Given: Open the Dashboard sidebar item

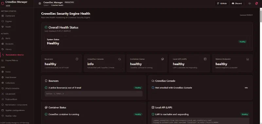Looking at the screenshot, I should [10, 16].
